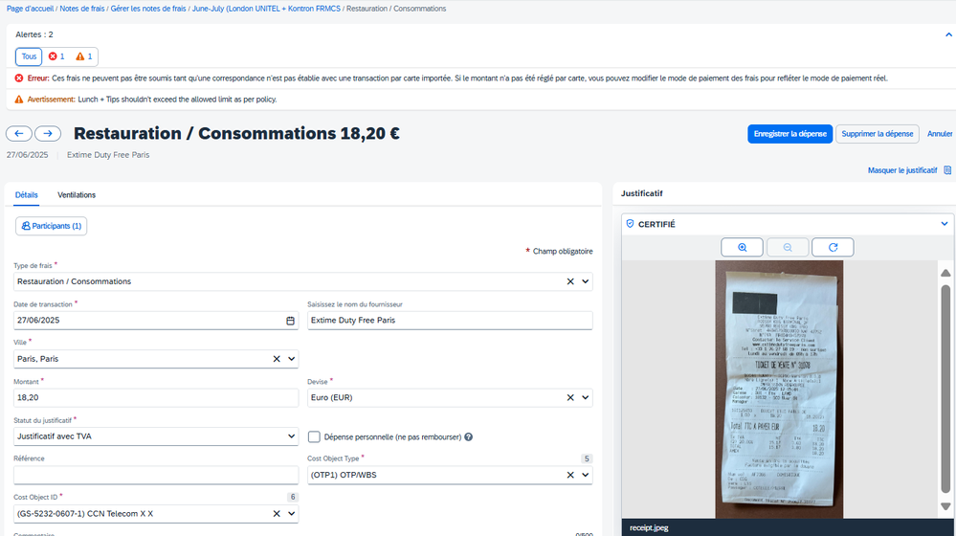Switch to the Détails tab
The height and width of the screenshot is (536, 956).
click(26, 195)
